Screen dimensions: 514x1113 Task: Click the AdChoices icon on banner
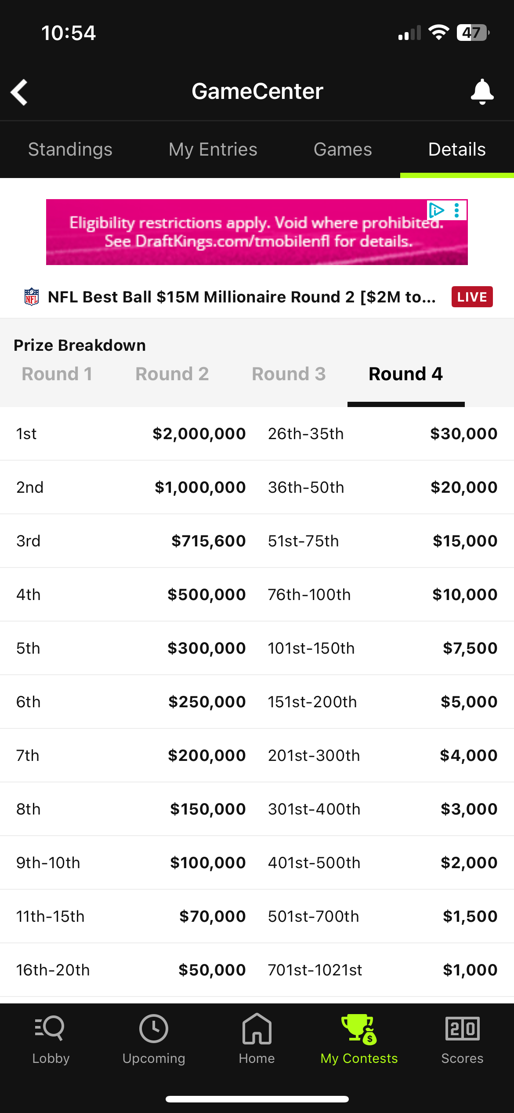(437, 211)
